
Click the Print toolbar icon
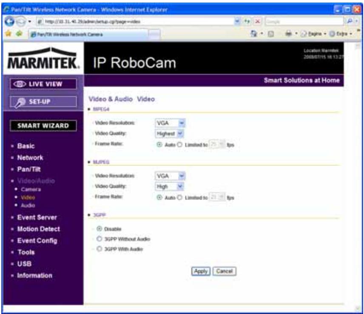(x=289, y=34)
